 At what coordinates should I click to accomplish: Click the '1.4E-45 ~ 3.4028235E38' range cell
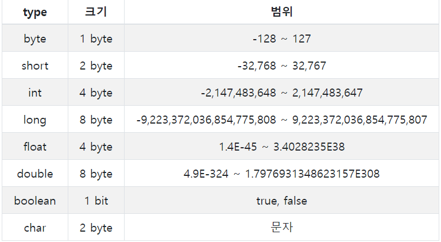pos(281,147)
